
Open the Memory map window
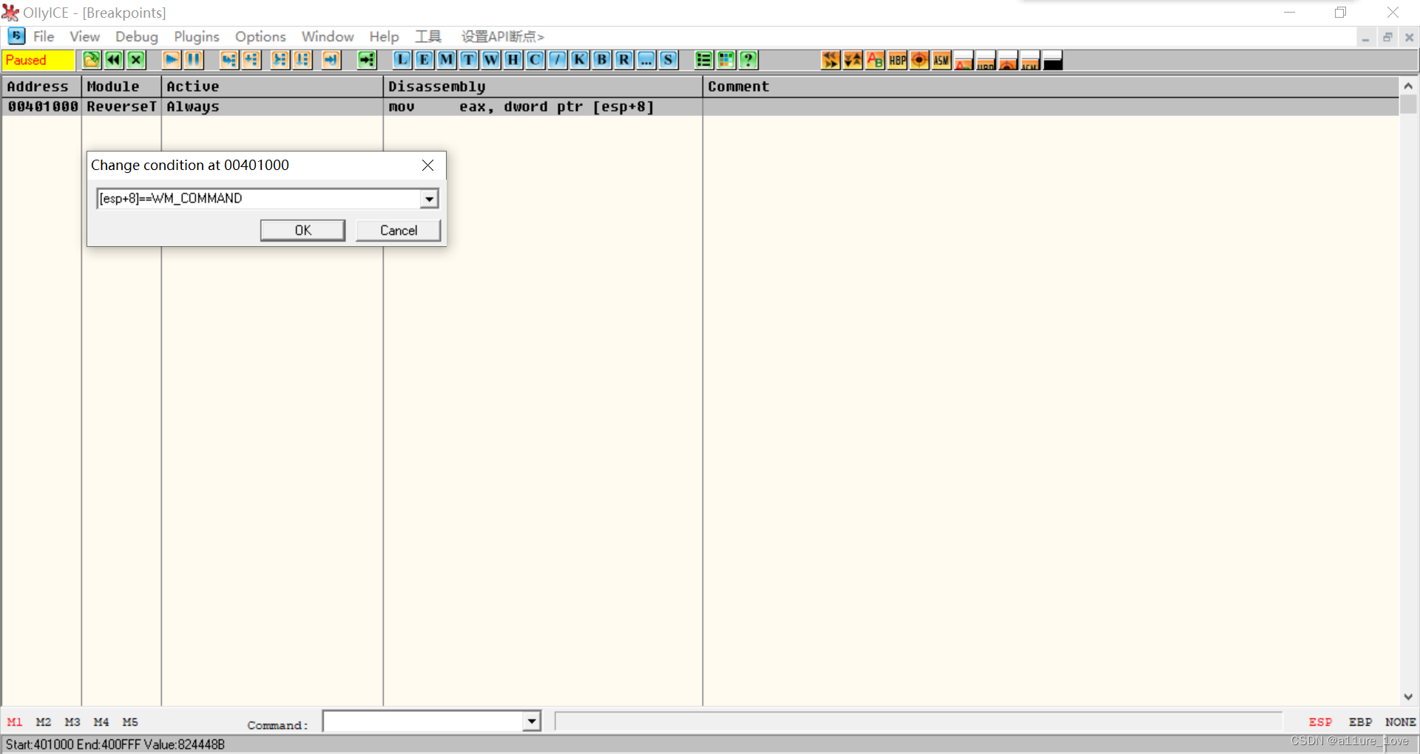[x=446, y=60]
